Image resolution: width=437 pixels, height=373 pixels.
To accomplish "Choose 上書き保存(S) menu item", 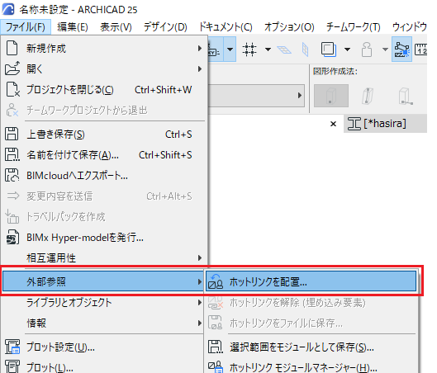I will tap(104, 135).
